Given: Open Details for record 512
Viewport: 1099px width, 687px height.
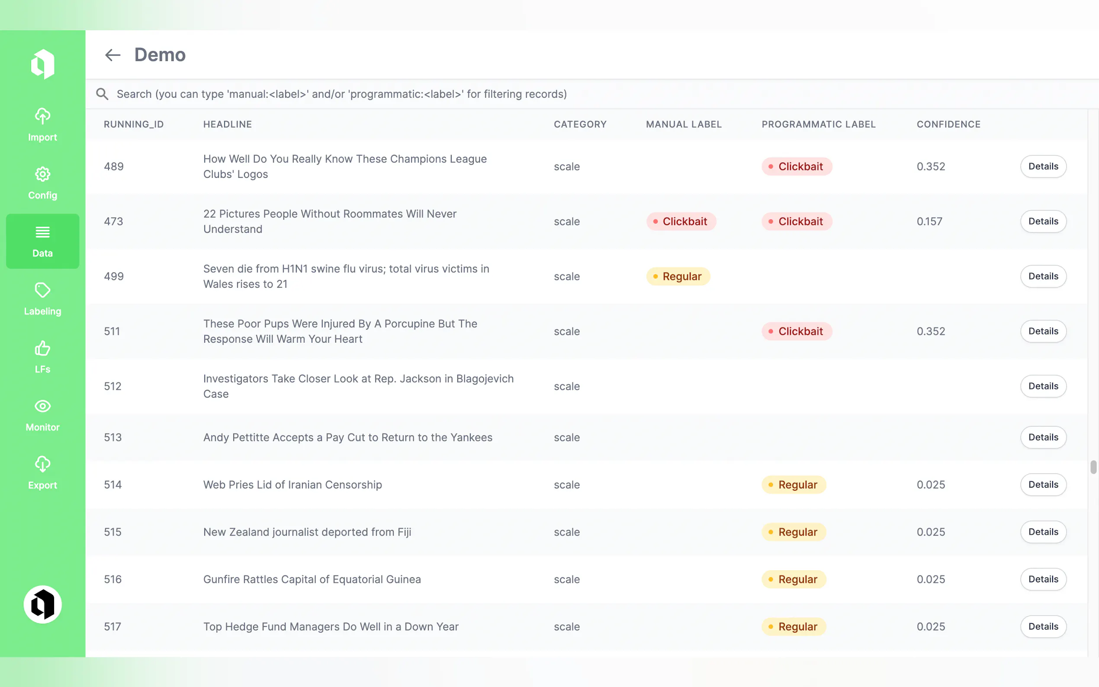Looking at the screenshot, I should click(1043, 386).
